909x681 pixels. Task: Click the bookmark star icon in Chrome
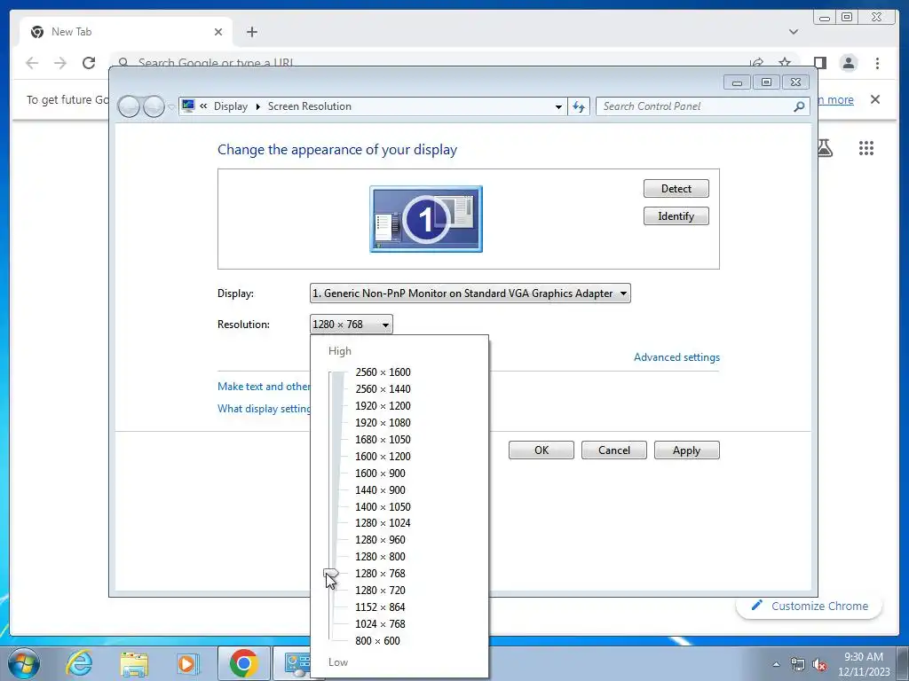click(x=785, y=62)
